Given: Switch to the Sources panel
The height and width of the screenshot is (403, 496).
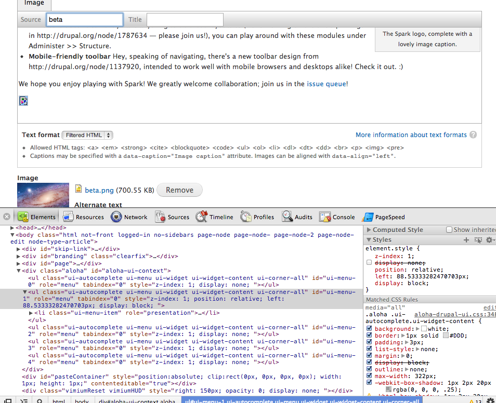Looking at the screenshot, I should point(172,217).
